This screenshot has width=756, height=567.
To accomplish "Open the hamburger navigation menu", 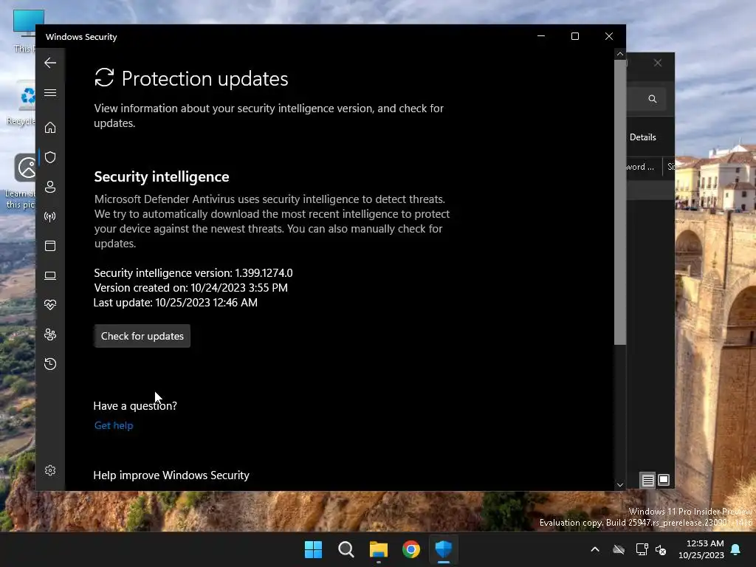I will [x=50, y=92].
